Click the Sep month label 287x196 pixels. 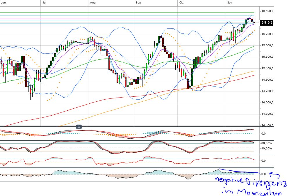[x=138, y=3]
